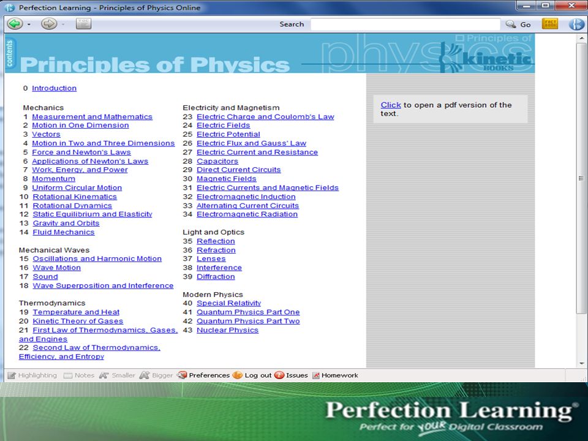Viewport: 588px width, 441px height.
Task: Click the Kinetic Books logo icon in toolbar
Action: click(576, 24)
